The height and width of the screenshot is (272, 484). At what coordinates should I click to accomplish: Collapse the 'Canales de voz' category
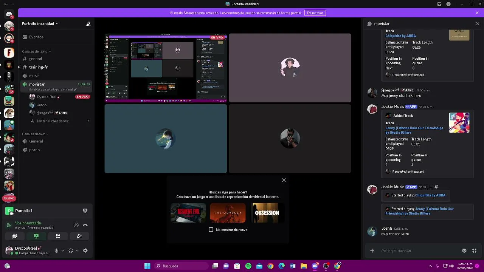coord(35,134)
